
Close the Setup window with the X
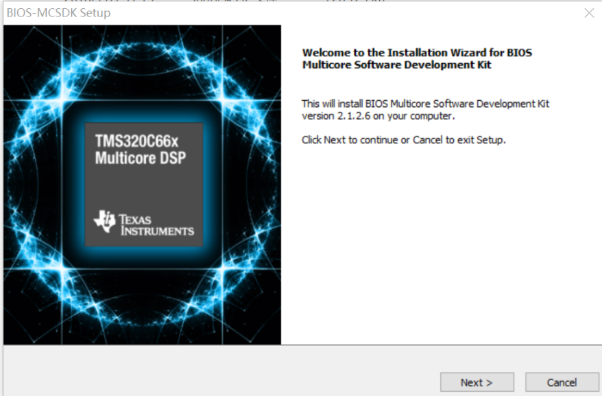pyautogui.click(x=590, y=12)
